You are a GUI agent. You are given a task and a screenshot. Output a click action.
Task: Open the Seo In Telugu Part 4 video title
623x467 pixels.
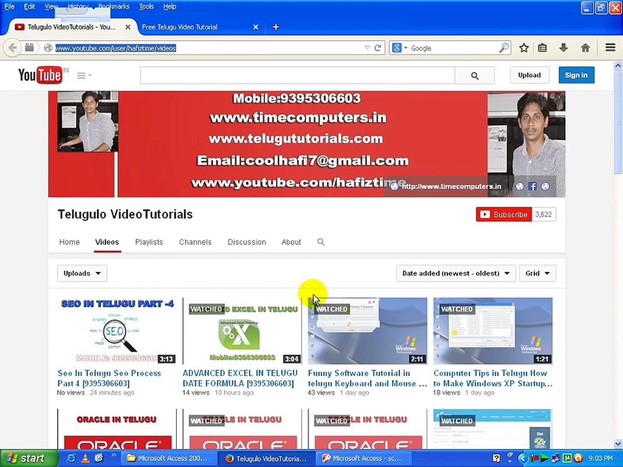click(109, 378)
